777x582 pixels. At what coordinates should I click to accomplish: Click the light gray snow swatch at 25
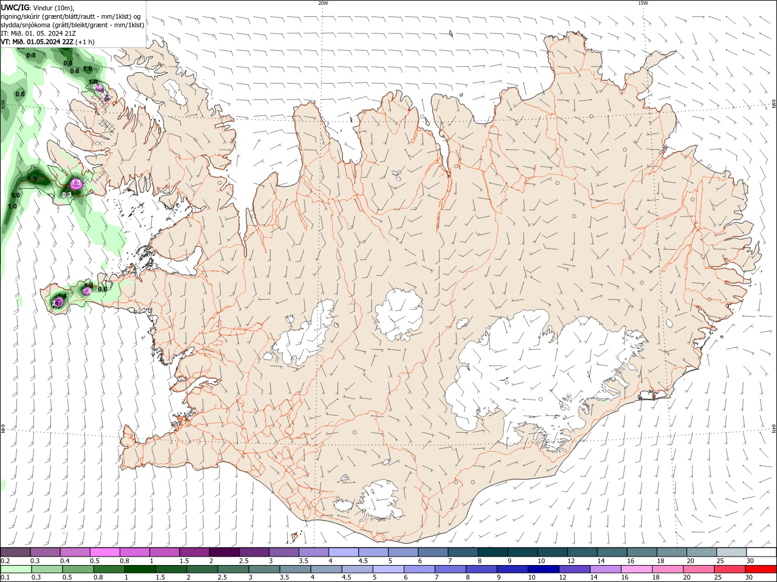[731, 552]
